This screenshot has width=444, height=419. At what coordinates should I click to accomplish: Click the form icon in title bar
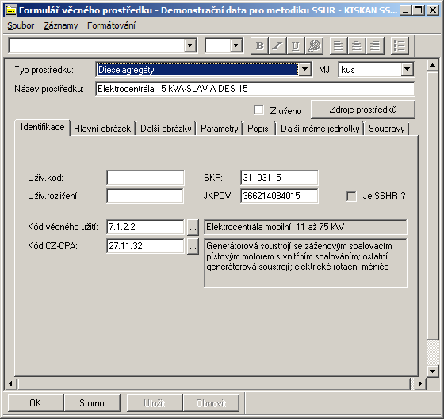point(11,10)
